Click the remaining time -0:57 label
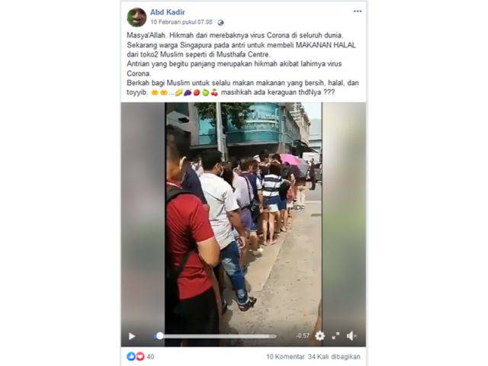Viewport: 488px width, 366px height. tap(303, 335)
